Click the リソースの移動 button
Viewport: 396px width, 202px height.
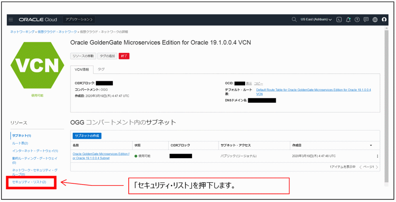tap(83, 56)
